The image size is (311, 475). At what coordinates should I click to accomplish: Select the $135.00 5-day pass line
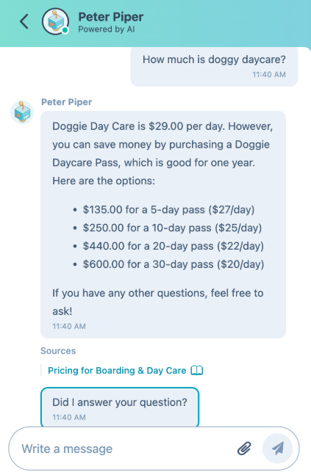click(168, 210)
